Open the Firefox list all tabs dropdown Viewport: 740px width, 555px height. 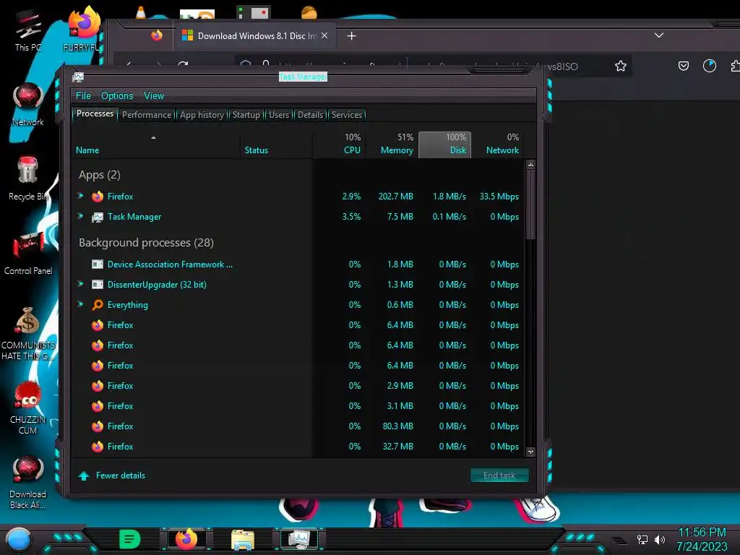[x=659, y=35]
